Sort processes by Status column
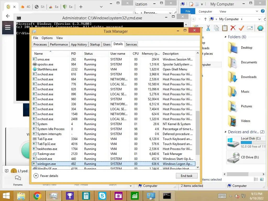This screenshot has width=268, height=201. (x=96, y=53)
